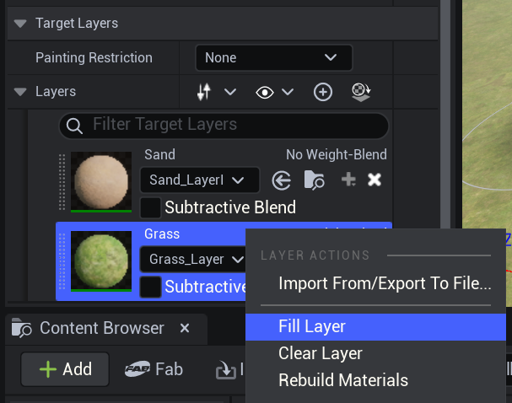This screenshot has height=403, width=512.
Task: Click the Painting Restriction label
Action: point(94,58)
